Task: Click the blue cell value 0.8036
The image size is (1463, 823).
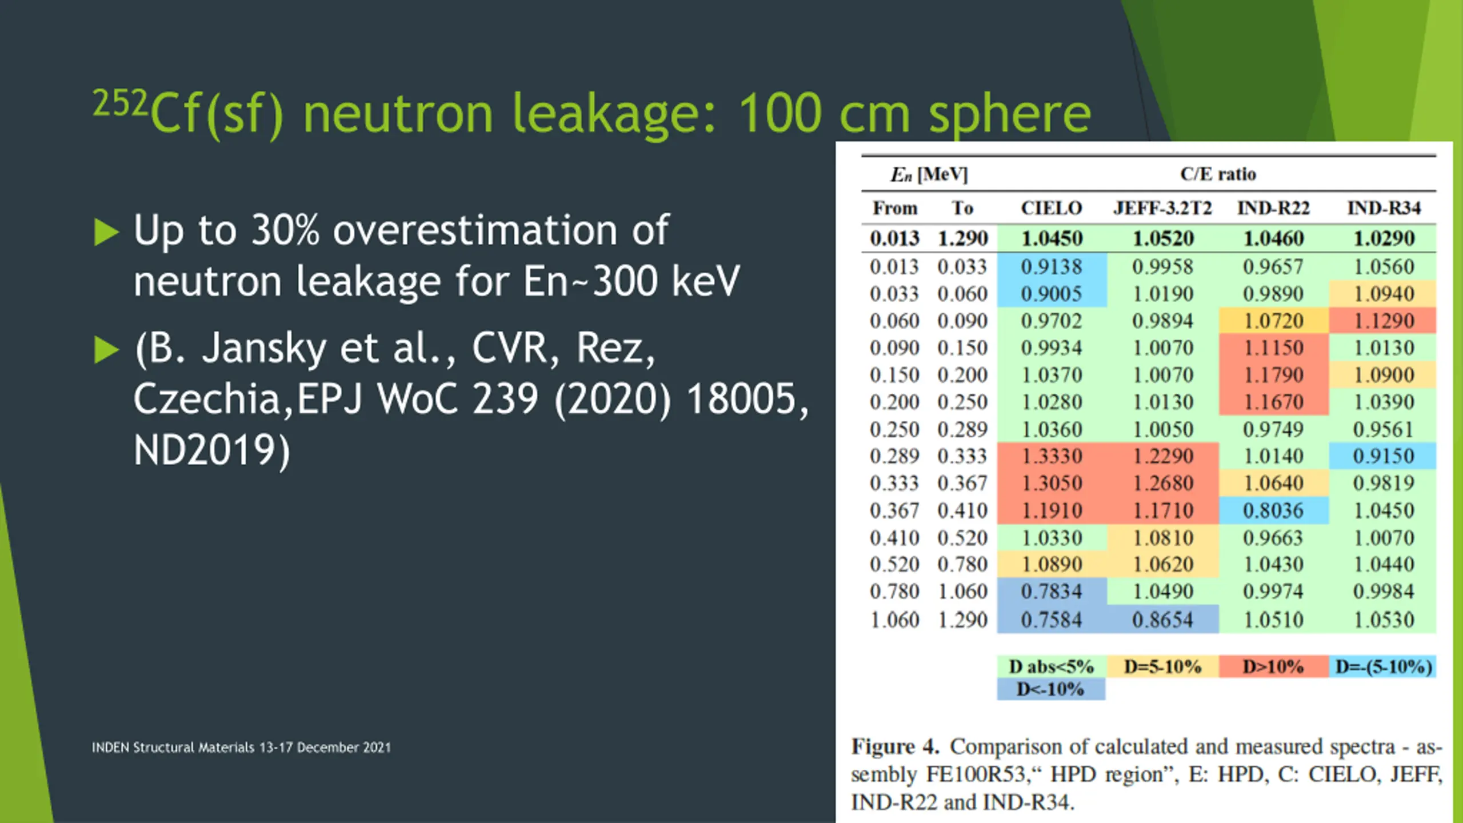Action: (1274, 510)
